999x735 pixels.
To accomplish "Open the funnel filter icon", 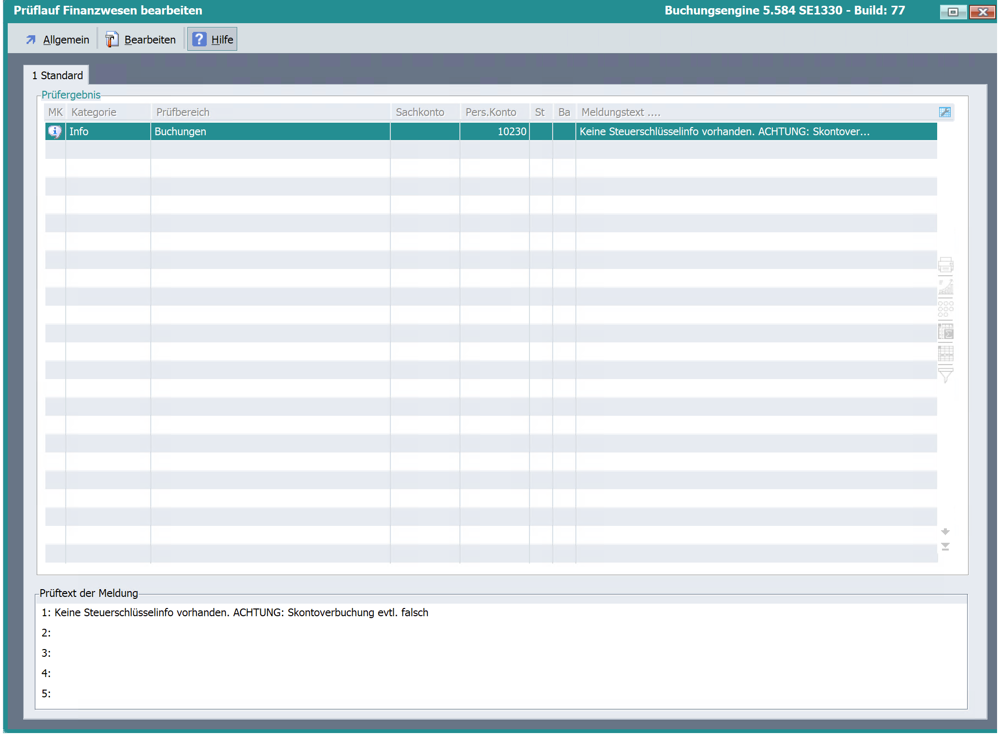I will [x=945, y=375].
